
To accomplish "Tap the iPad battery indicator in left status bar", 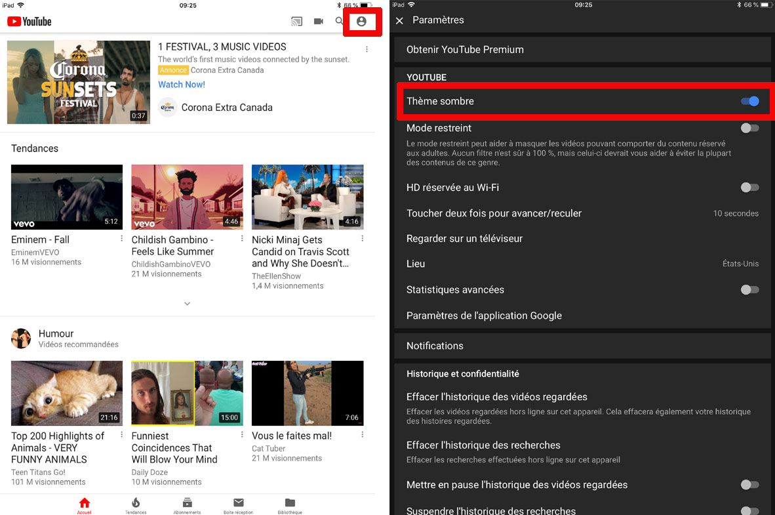I will click(366, 5).
